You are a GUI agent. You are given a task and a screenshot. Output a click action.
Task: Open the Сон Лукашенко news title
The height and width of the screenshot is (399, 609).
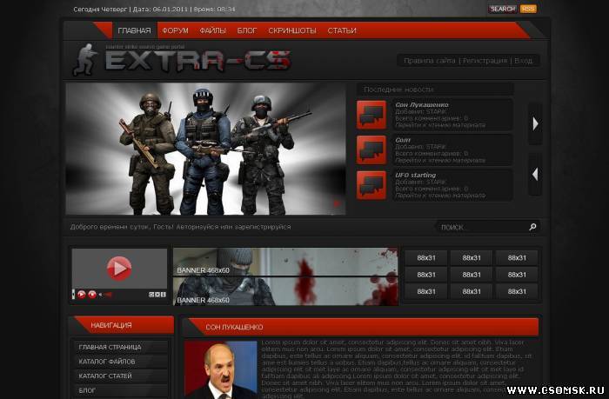tap(422, 105)
